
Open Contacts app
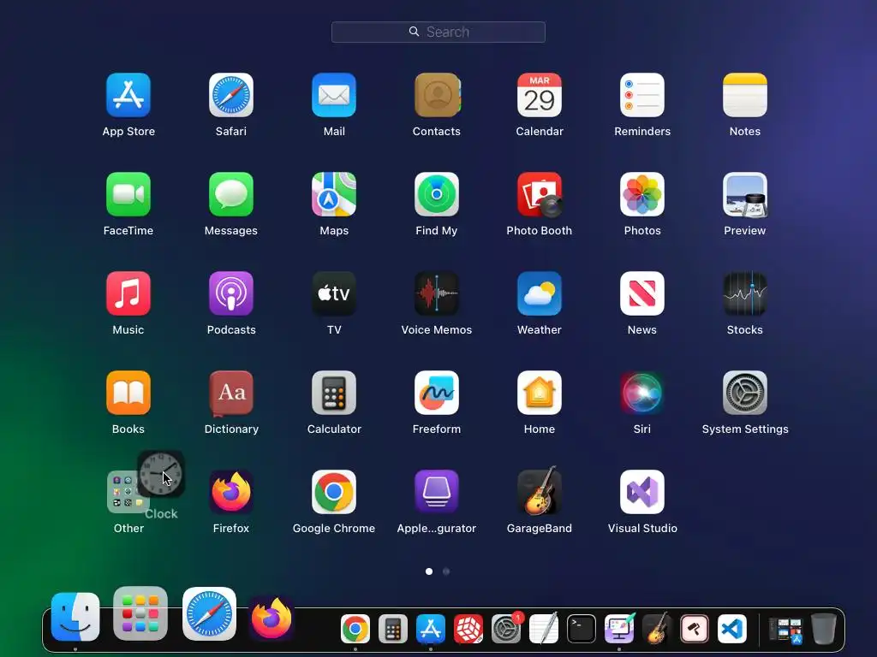click(437, 95)
